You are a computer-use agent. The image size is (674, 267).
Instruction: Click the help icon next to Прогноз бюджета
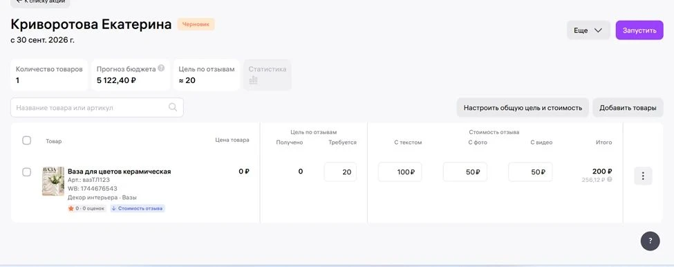pos(161,68)
